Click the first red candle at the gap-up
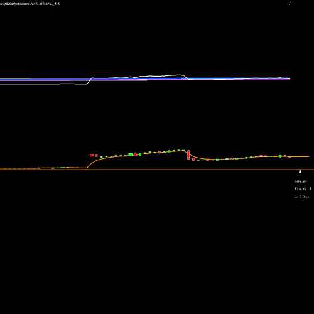Screen dimensions: 314x314 tap(92, 155)
